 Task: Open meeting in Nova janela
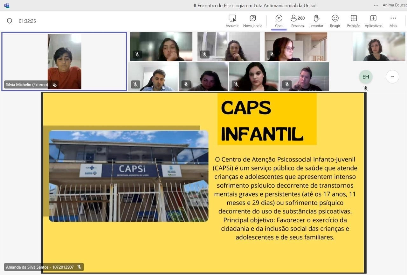[x=252, y=21]
